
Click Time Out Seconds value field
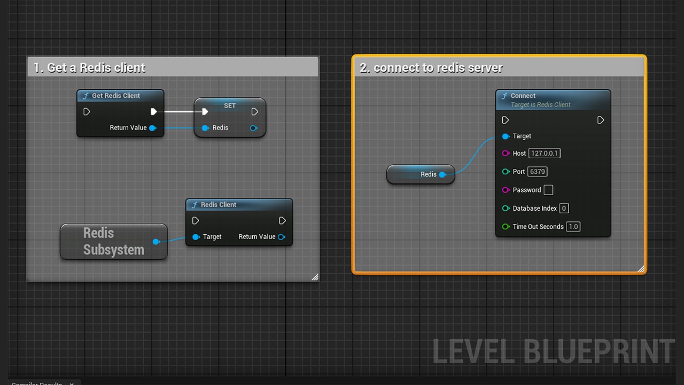[573, 227]
